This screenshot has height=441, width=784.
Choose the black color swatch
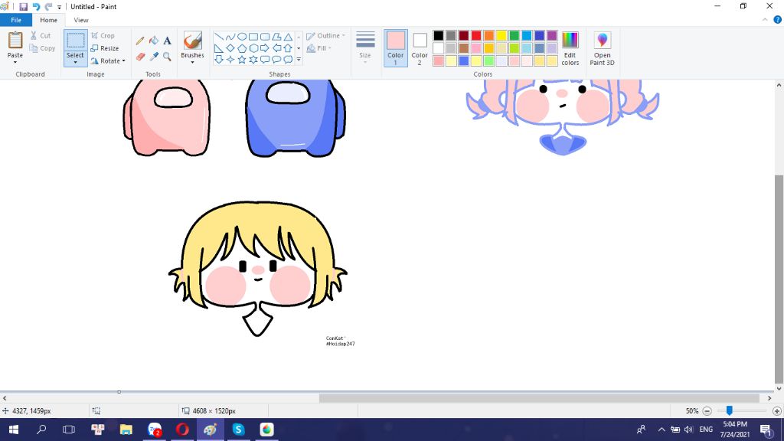click(439, 35)
